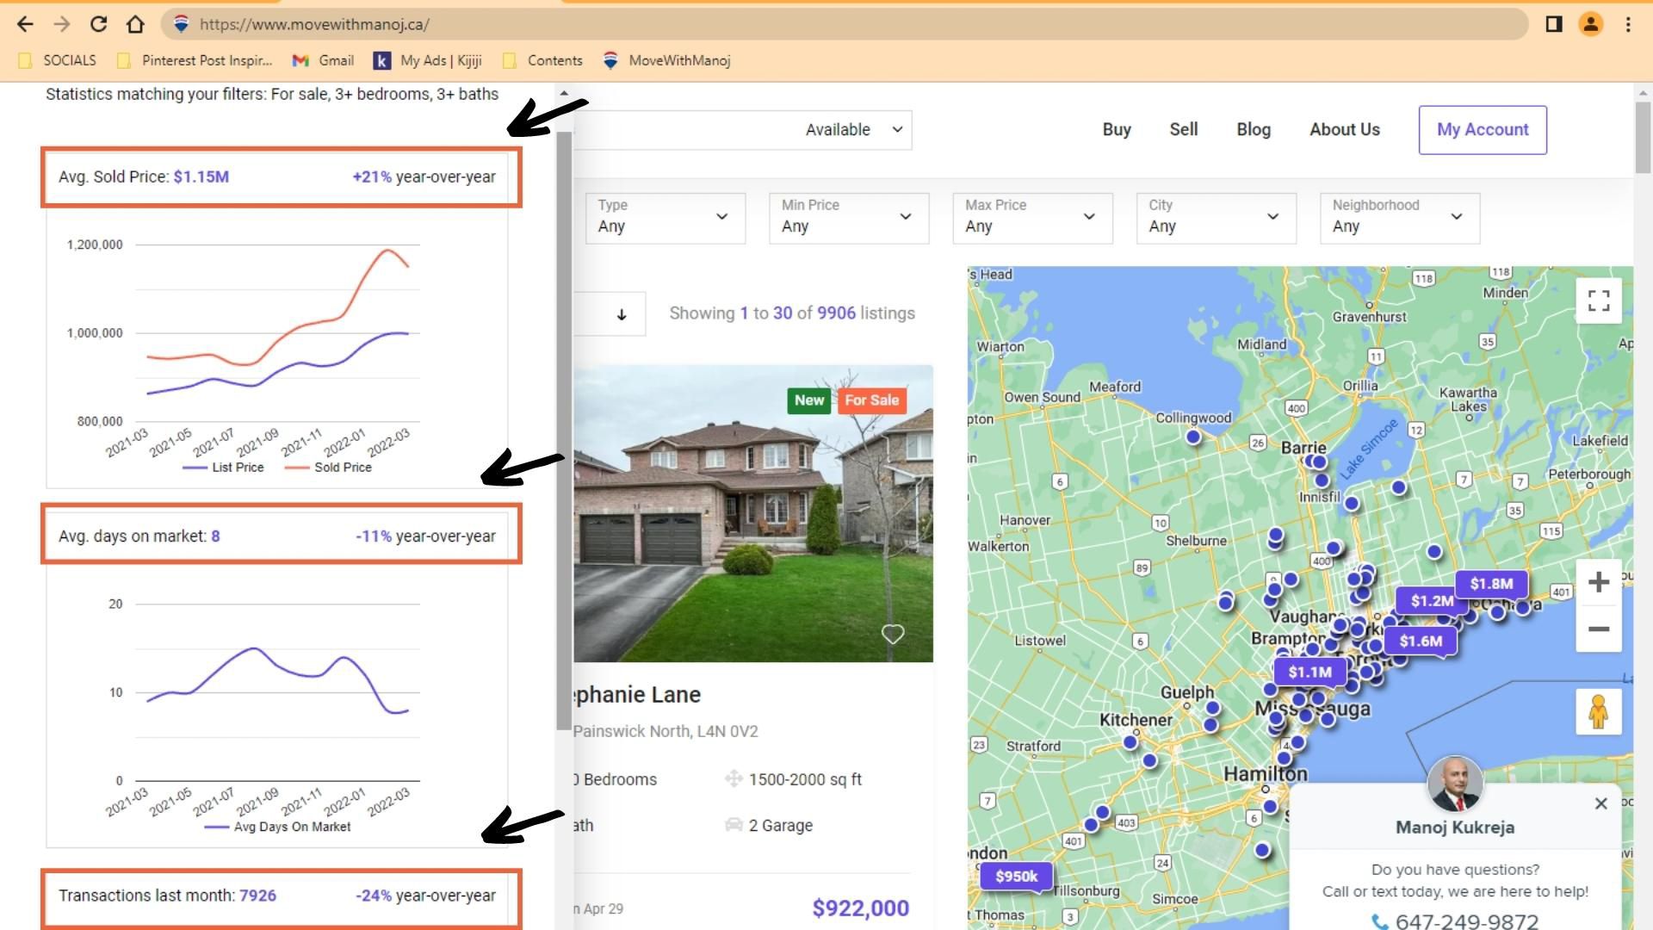Click the sort direction arrow button
1653x930 pixels.
(x=621, y=314)
